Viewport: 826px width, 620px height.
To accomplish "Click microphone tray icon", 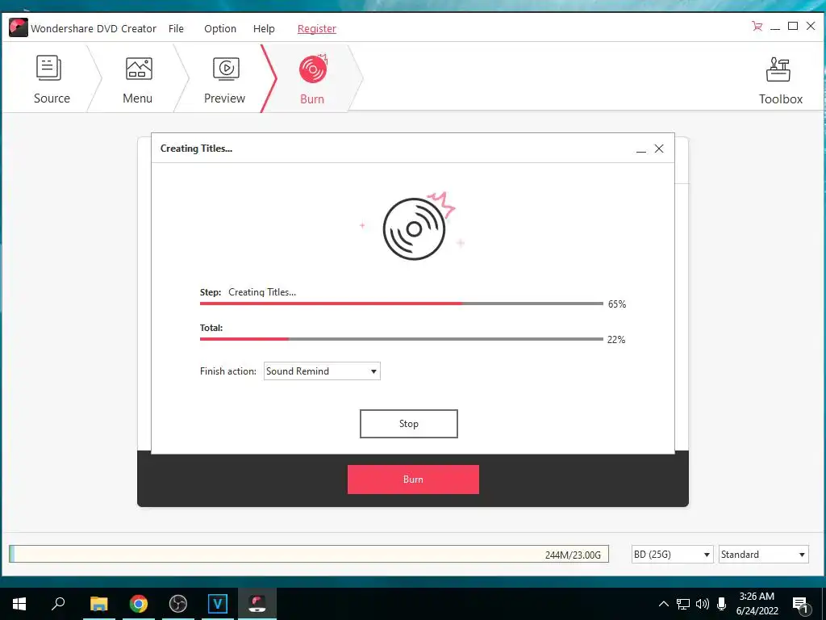I will 722,604.
